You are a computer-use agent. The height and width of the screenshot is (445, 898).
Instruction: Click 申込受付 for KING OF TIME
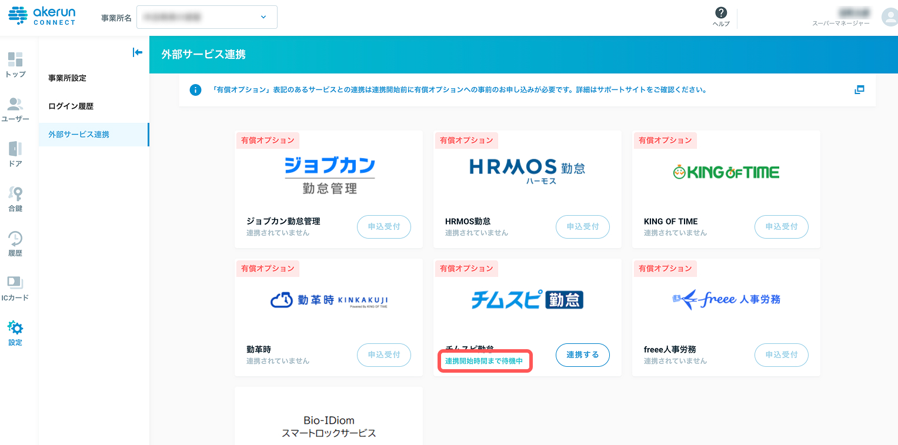point(782,227)
